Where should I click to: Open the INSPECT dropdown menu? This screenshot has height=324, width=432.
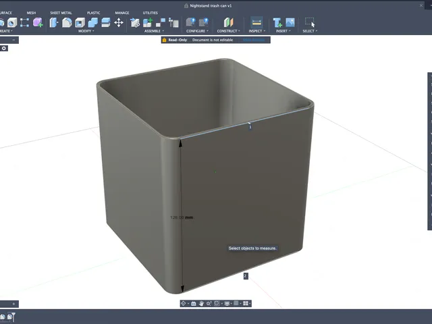point(257,31)
